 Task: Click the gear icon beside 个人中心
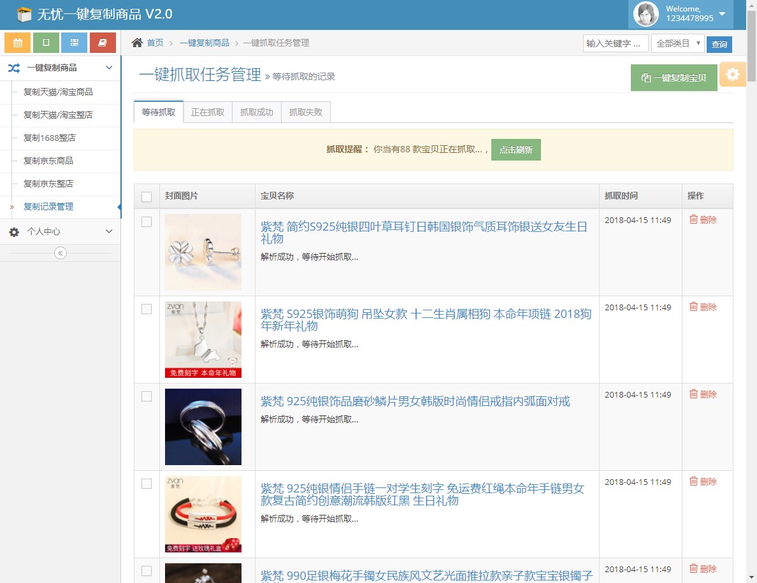pyautogui.click(x=14, y=232)
